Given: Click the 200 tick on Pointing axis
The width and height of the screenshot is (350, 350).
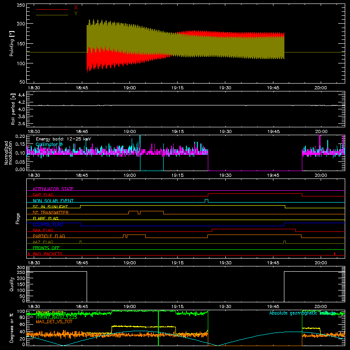Looking at the screenshot, I should tap(21, 24).
